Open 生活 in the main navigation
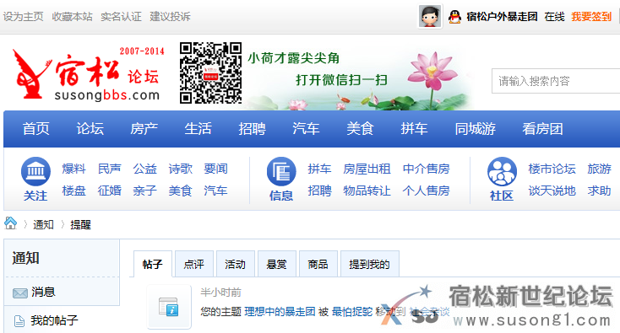 pyautogui.click(x=199, y=129)
